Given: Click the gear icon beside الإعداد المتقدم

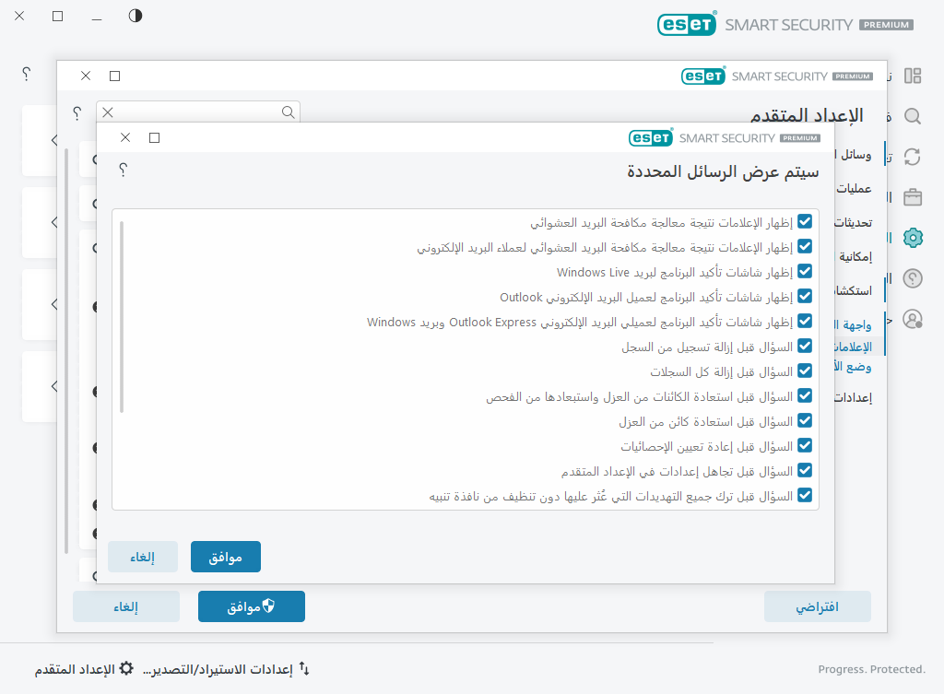Looking at the screenshot, I should 124,668.
